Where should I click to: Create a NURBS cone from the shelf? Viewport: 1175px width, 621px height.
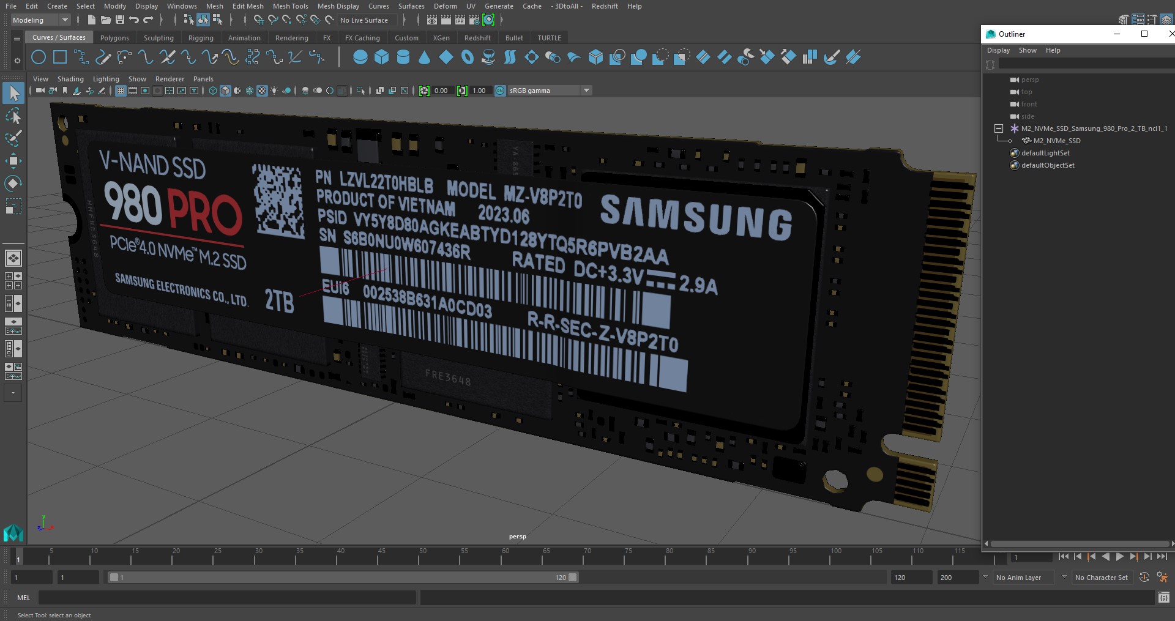425,58
